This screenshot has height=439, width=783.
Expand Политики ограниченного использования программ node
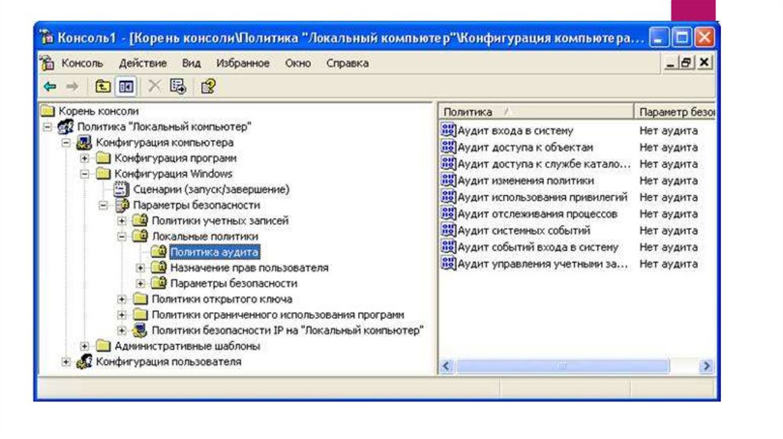[x=122, y=315]
